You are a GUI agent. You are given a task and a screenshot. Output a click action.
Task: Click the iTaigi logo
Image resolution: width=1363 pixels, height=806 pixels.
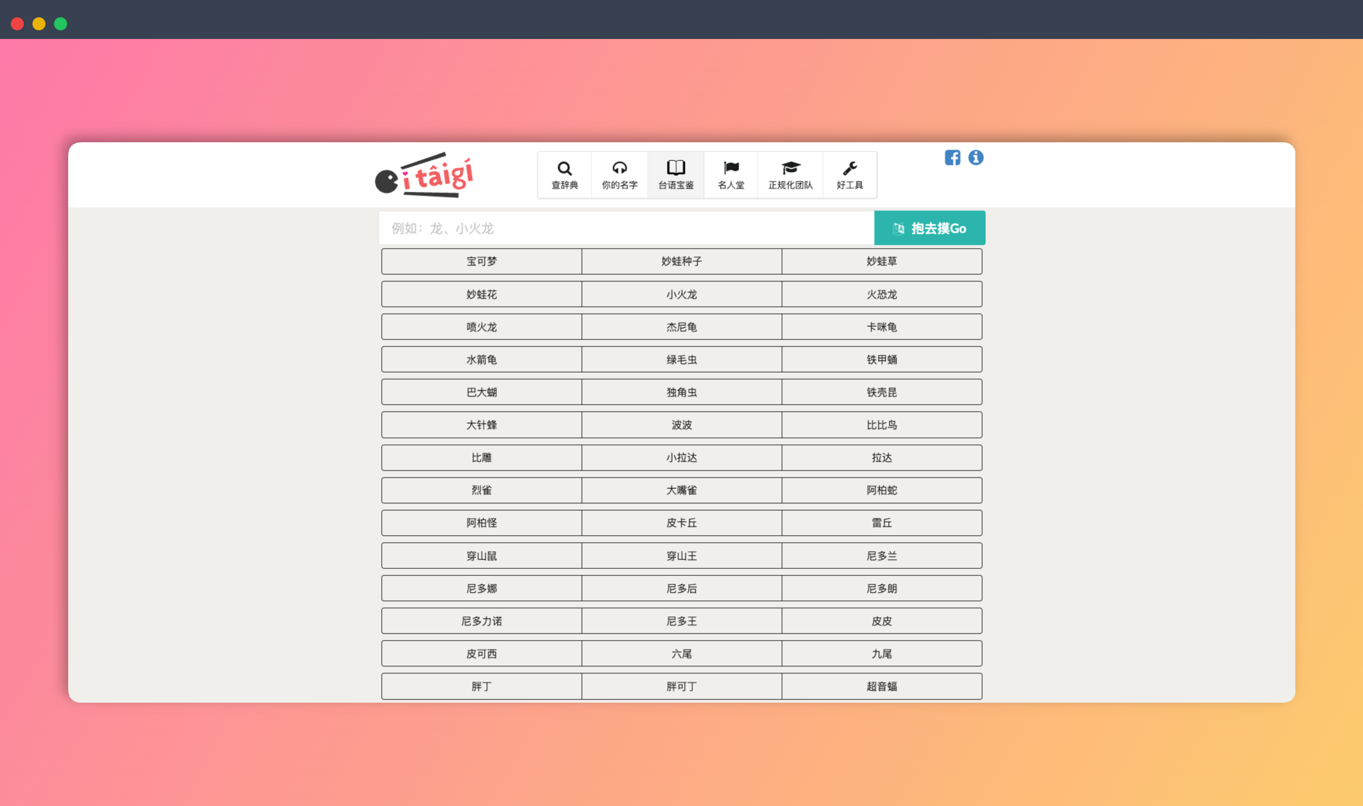click(x=424, y=175)
